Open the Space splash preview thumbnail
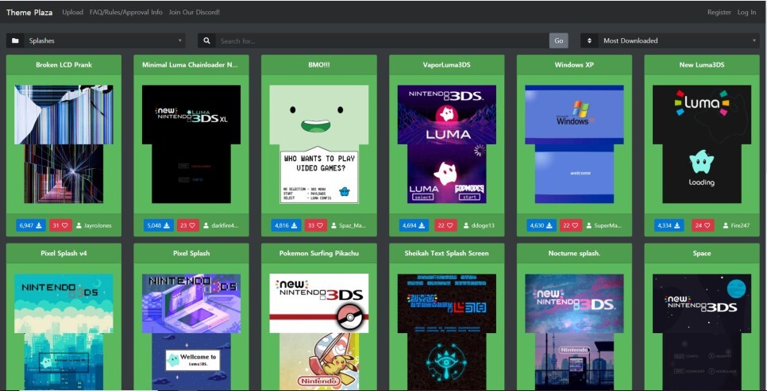The width and height of the screenshot is (767, 391). [x=702, y=332]
